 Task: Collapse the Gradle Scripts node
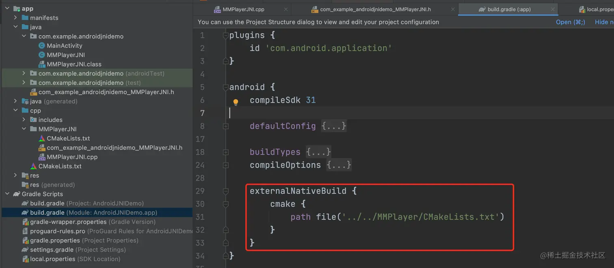[7, 194]
